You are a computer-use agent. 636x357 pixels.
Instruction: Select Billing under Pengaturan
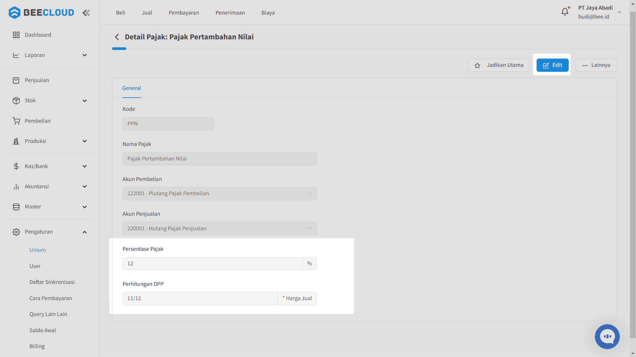point(37,346)
